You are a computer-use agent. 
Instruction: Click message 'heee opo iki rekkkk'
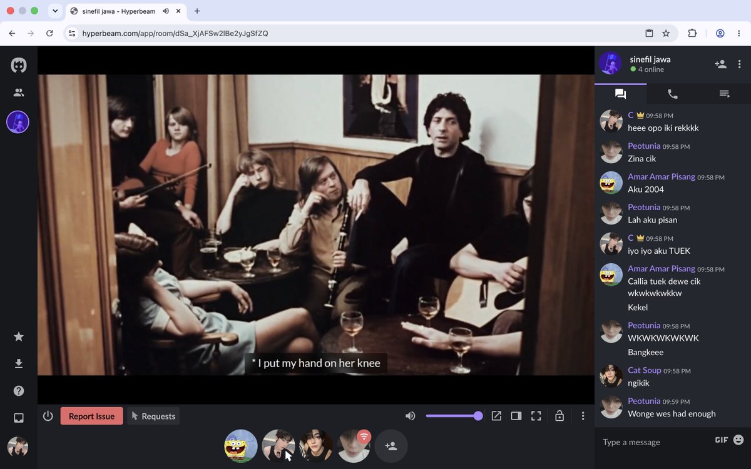[663, 128]
